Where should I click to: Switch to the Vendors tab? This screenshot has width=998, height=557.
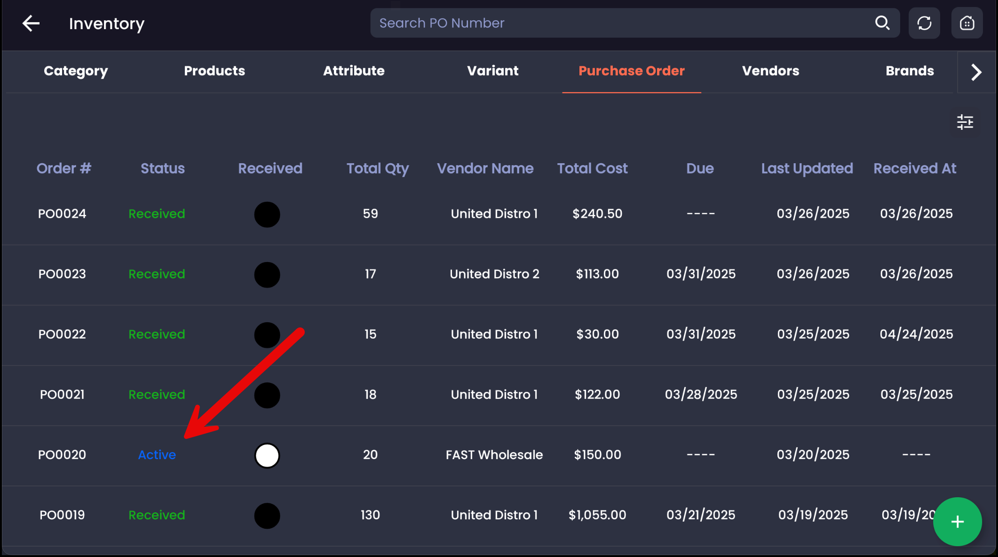click(x=770, y=71)
